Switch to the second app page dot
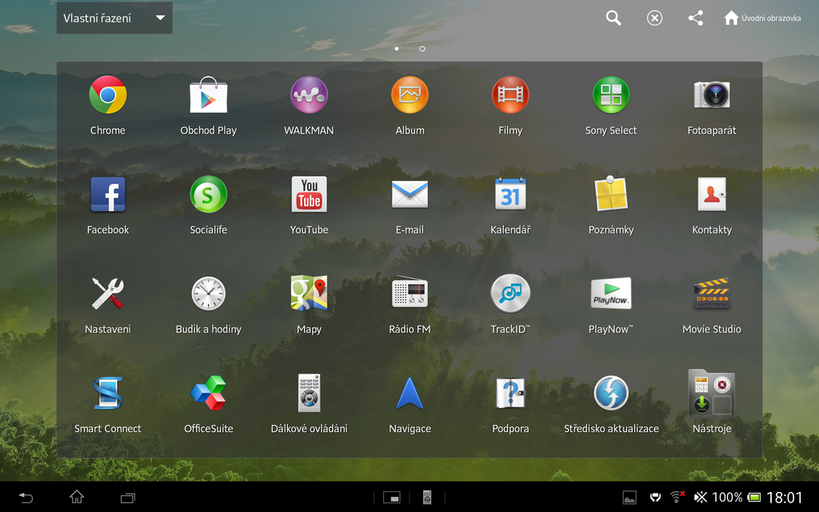This screenshot has height=512, width=819. (x=421, y=48)
